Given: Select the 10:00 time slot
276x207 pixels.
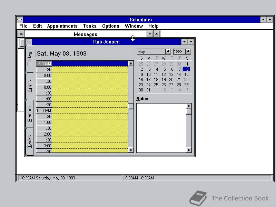Looking at the screenshot, I should pyautogui.click(x=82, y=87).
